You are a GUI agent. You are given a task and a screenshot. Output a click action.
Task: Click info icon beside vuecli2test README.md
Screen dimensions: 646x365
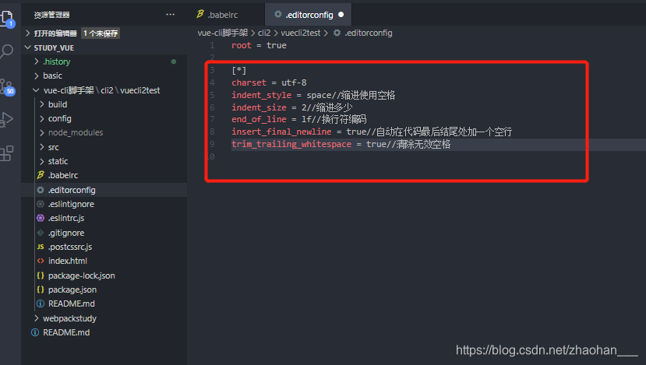(x=41, y=304)
